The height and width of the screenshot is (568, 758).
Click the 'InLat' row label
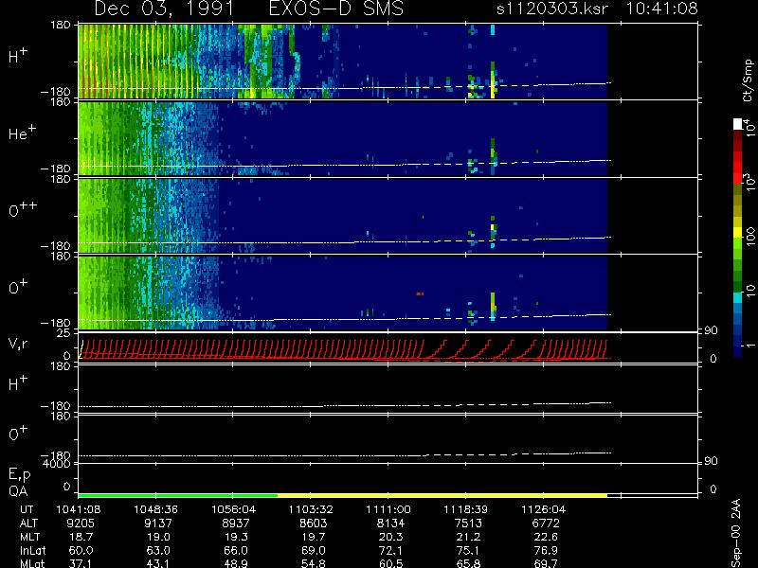point(32,551)
